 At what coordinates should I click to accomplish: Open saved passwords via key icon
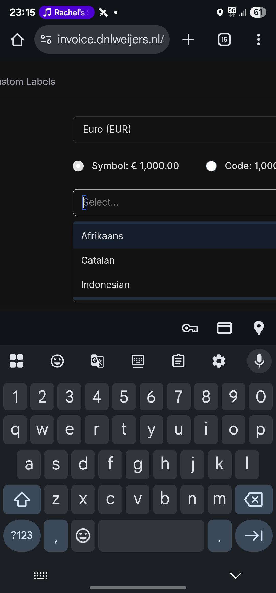tap(190, 328)
